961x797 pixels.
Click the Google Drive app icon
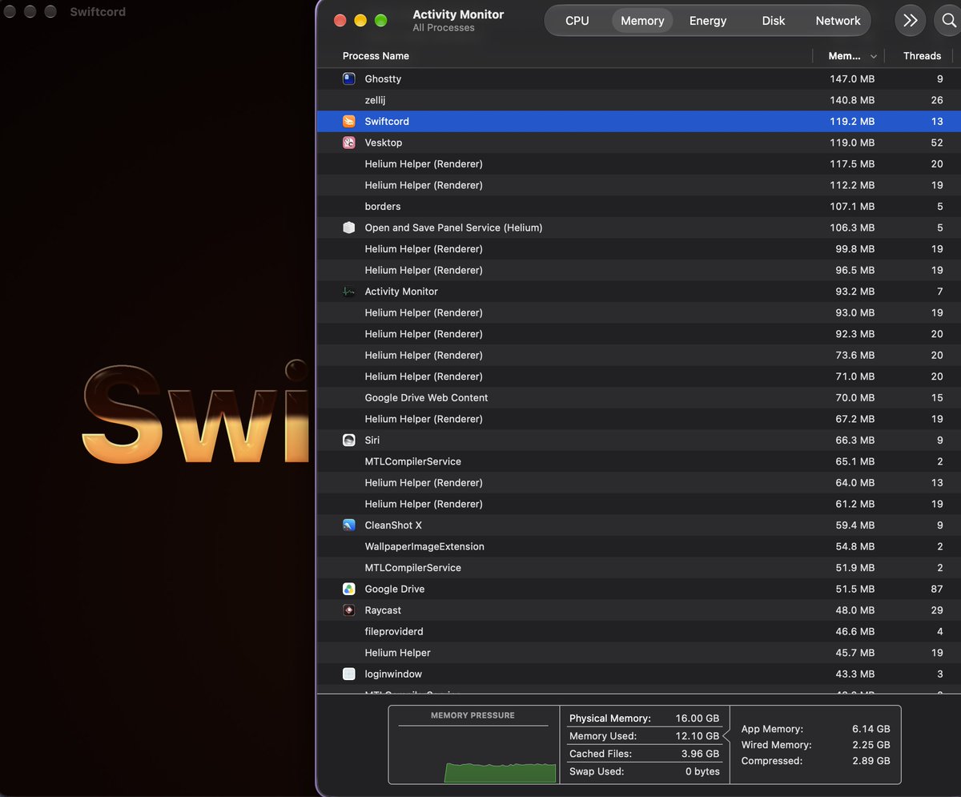click(x=349, y=589)
